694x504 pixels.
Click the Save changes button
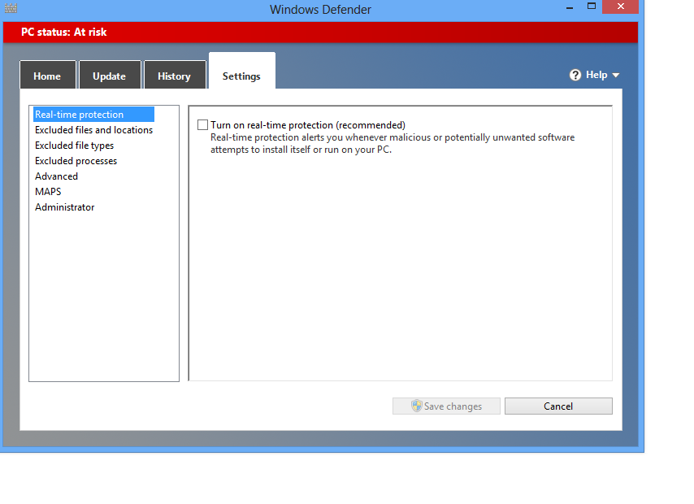point(446,406)
